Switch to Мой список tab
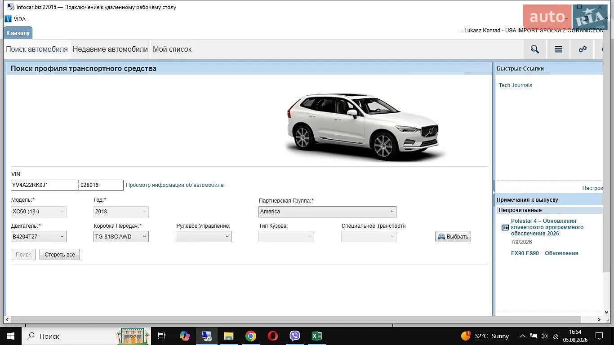614x345 pixels. (x=172, y=49)
